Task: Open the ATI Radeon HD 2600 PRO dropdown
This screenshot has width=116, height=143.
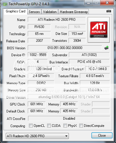Action: point(37,136)
